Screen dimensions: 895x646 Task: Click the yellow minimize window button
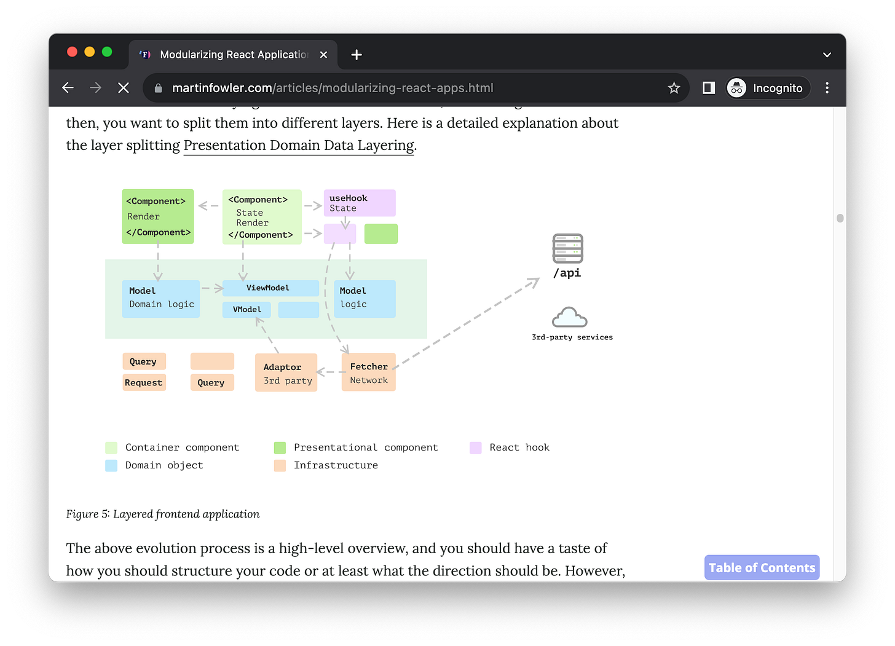90,52
